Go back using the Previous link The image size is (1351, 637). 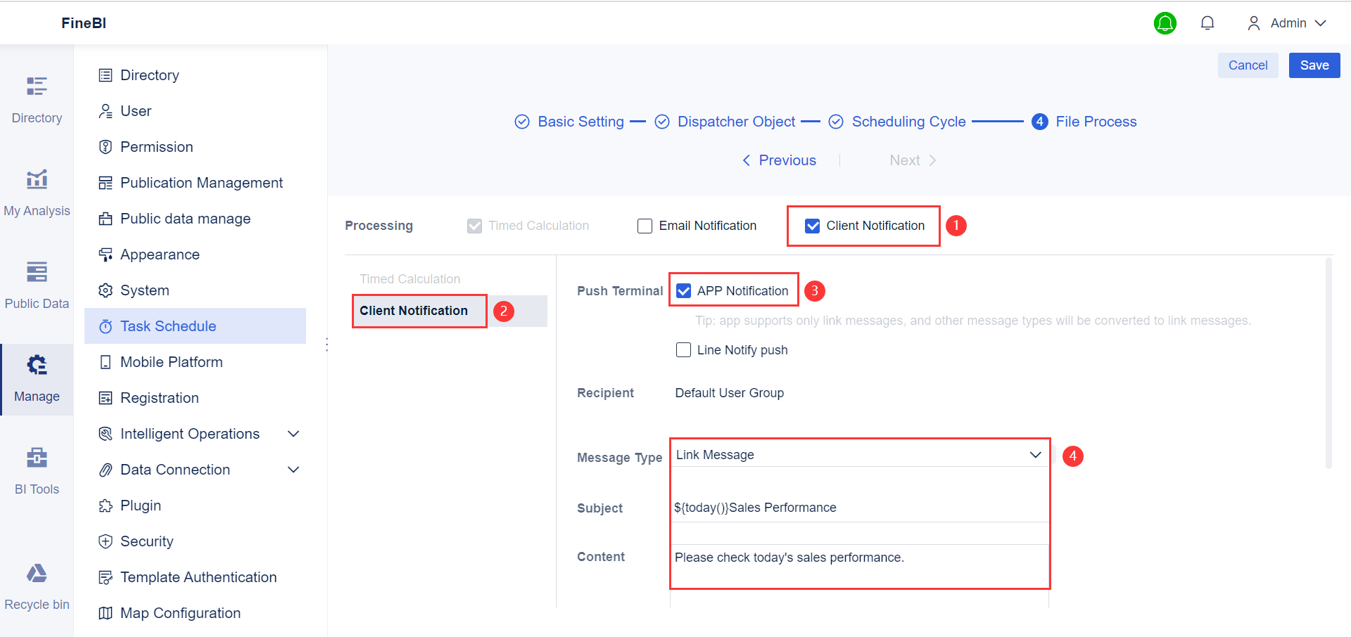779,160
